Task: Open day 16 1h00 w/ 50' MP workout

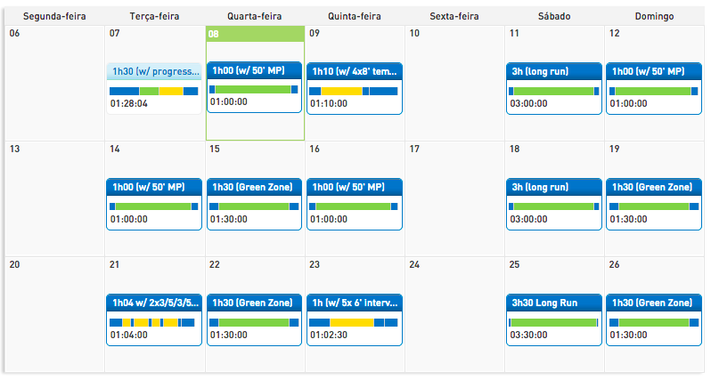Action: pos(354,187)
